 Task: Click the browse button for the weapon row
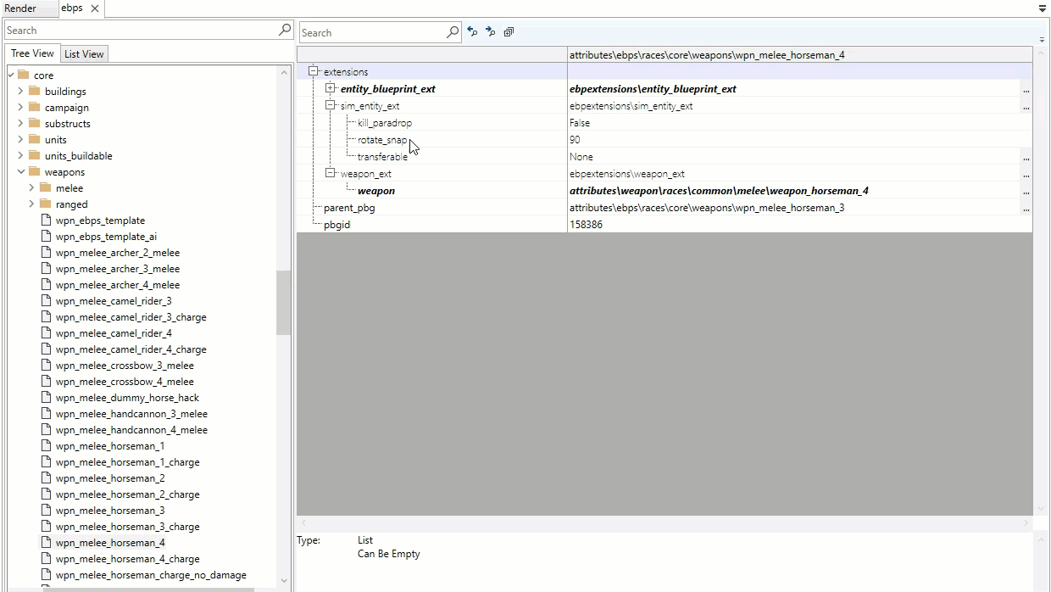click(1026, 191)
